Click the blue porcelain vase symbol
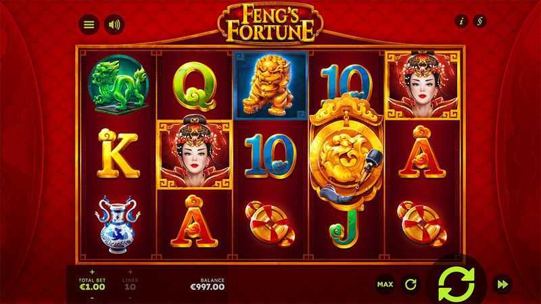541x304 pixels. (117, 225)
